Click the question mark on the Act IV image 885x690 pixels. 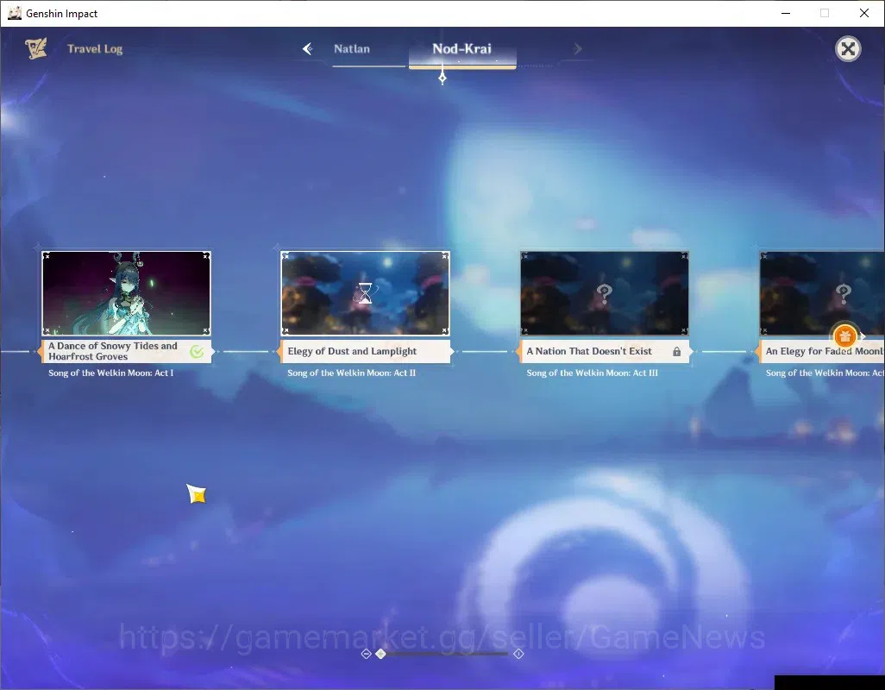pyautogui.click(x=844, y=293)
